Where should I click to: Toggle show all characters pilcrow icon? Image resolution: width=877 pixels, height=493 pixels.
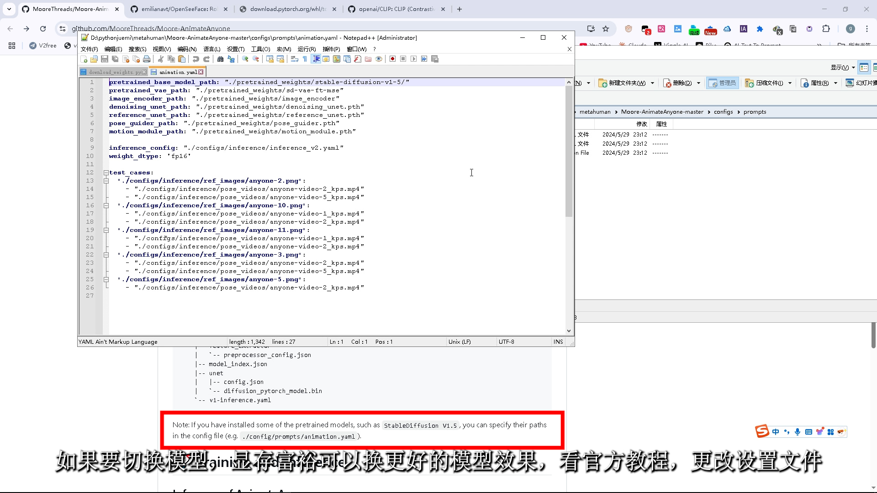(305, 59)
